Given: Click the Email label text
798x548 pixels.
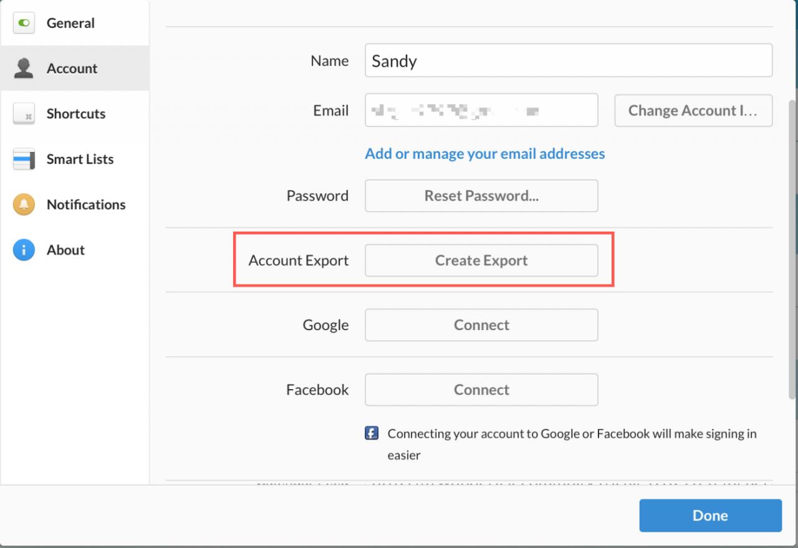Looking at the screenshot, I should click(x=331, y=110).
